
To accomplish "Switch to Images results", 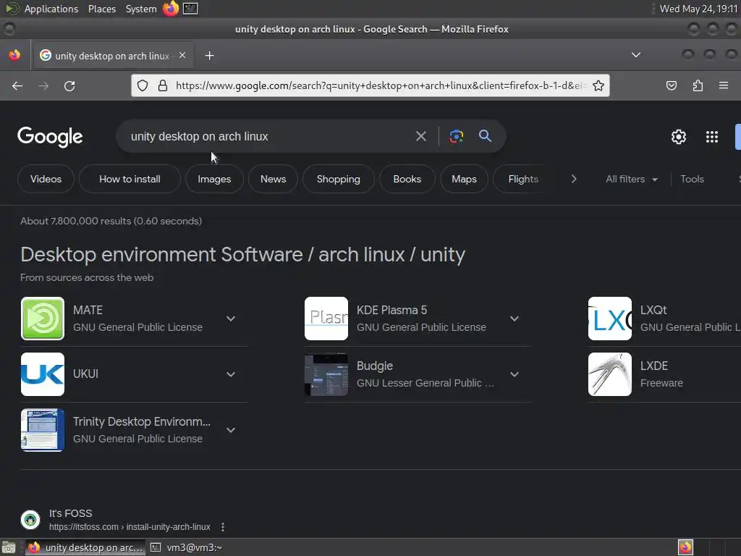I will [214, 180].
